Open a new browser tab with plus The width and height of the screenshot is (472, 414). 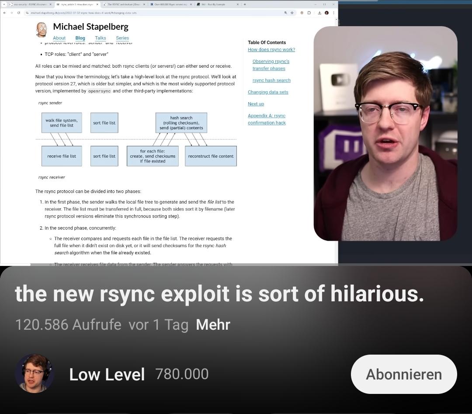[x=245, y=4]
